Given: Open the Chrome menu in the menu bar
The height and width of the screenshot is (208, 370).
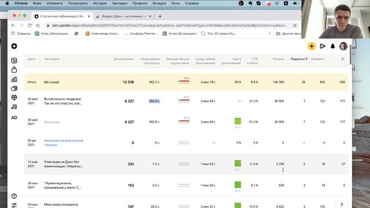Looking at the screenshot, I should coord(21,3).
